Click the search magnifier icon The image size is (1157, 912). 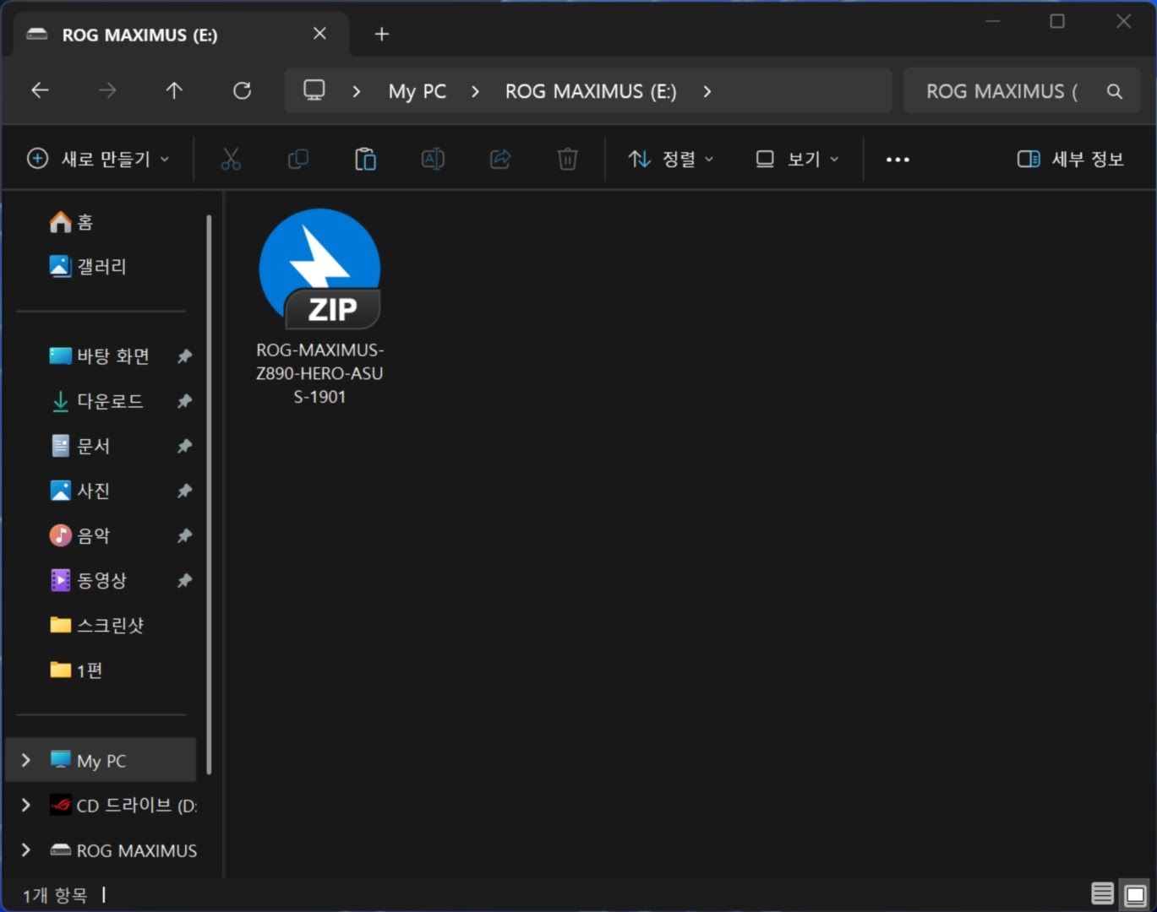click(1115, 91)
